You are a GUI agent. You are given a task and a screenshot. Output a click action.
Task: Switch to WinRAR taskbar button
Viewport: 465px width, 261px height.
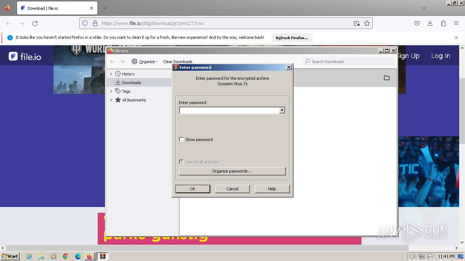(103, 256)
